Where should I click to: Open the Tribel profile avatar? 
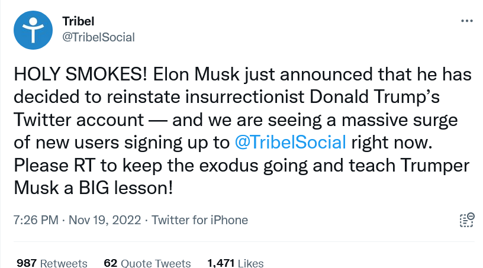point(33,30)
